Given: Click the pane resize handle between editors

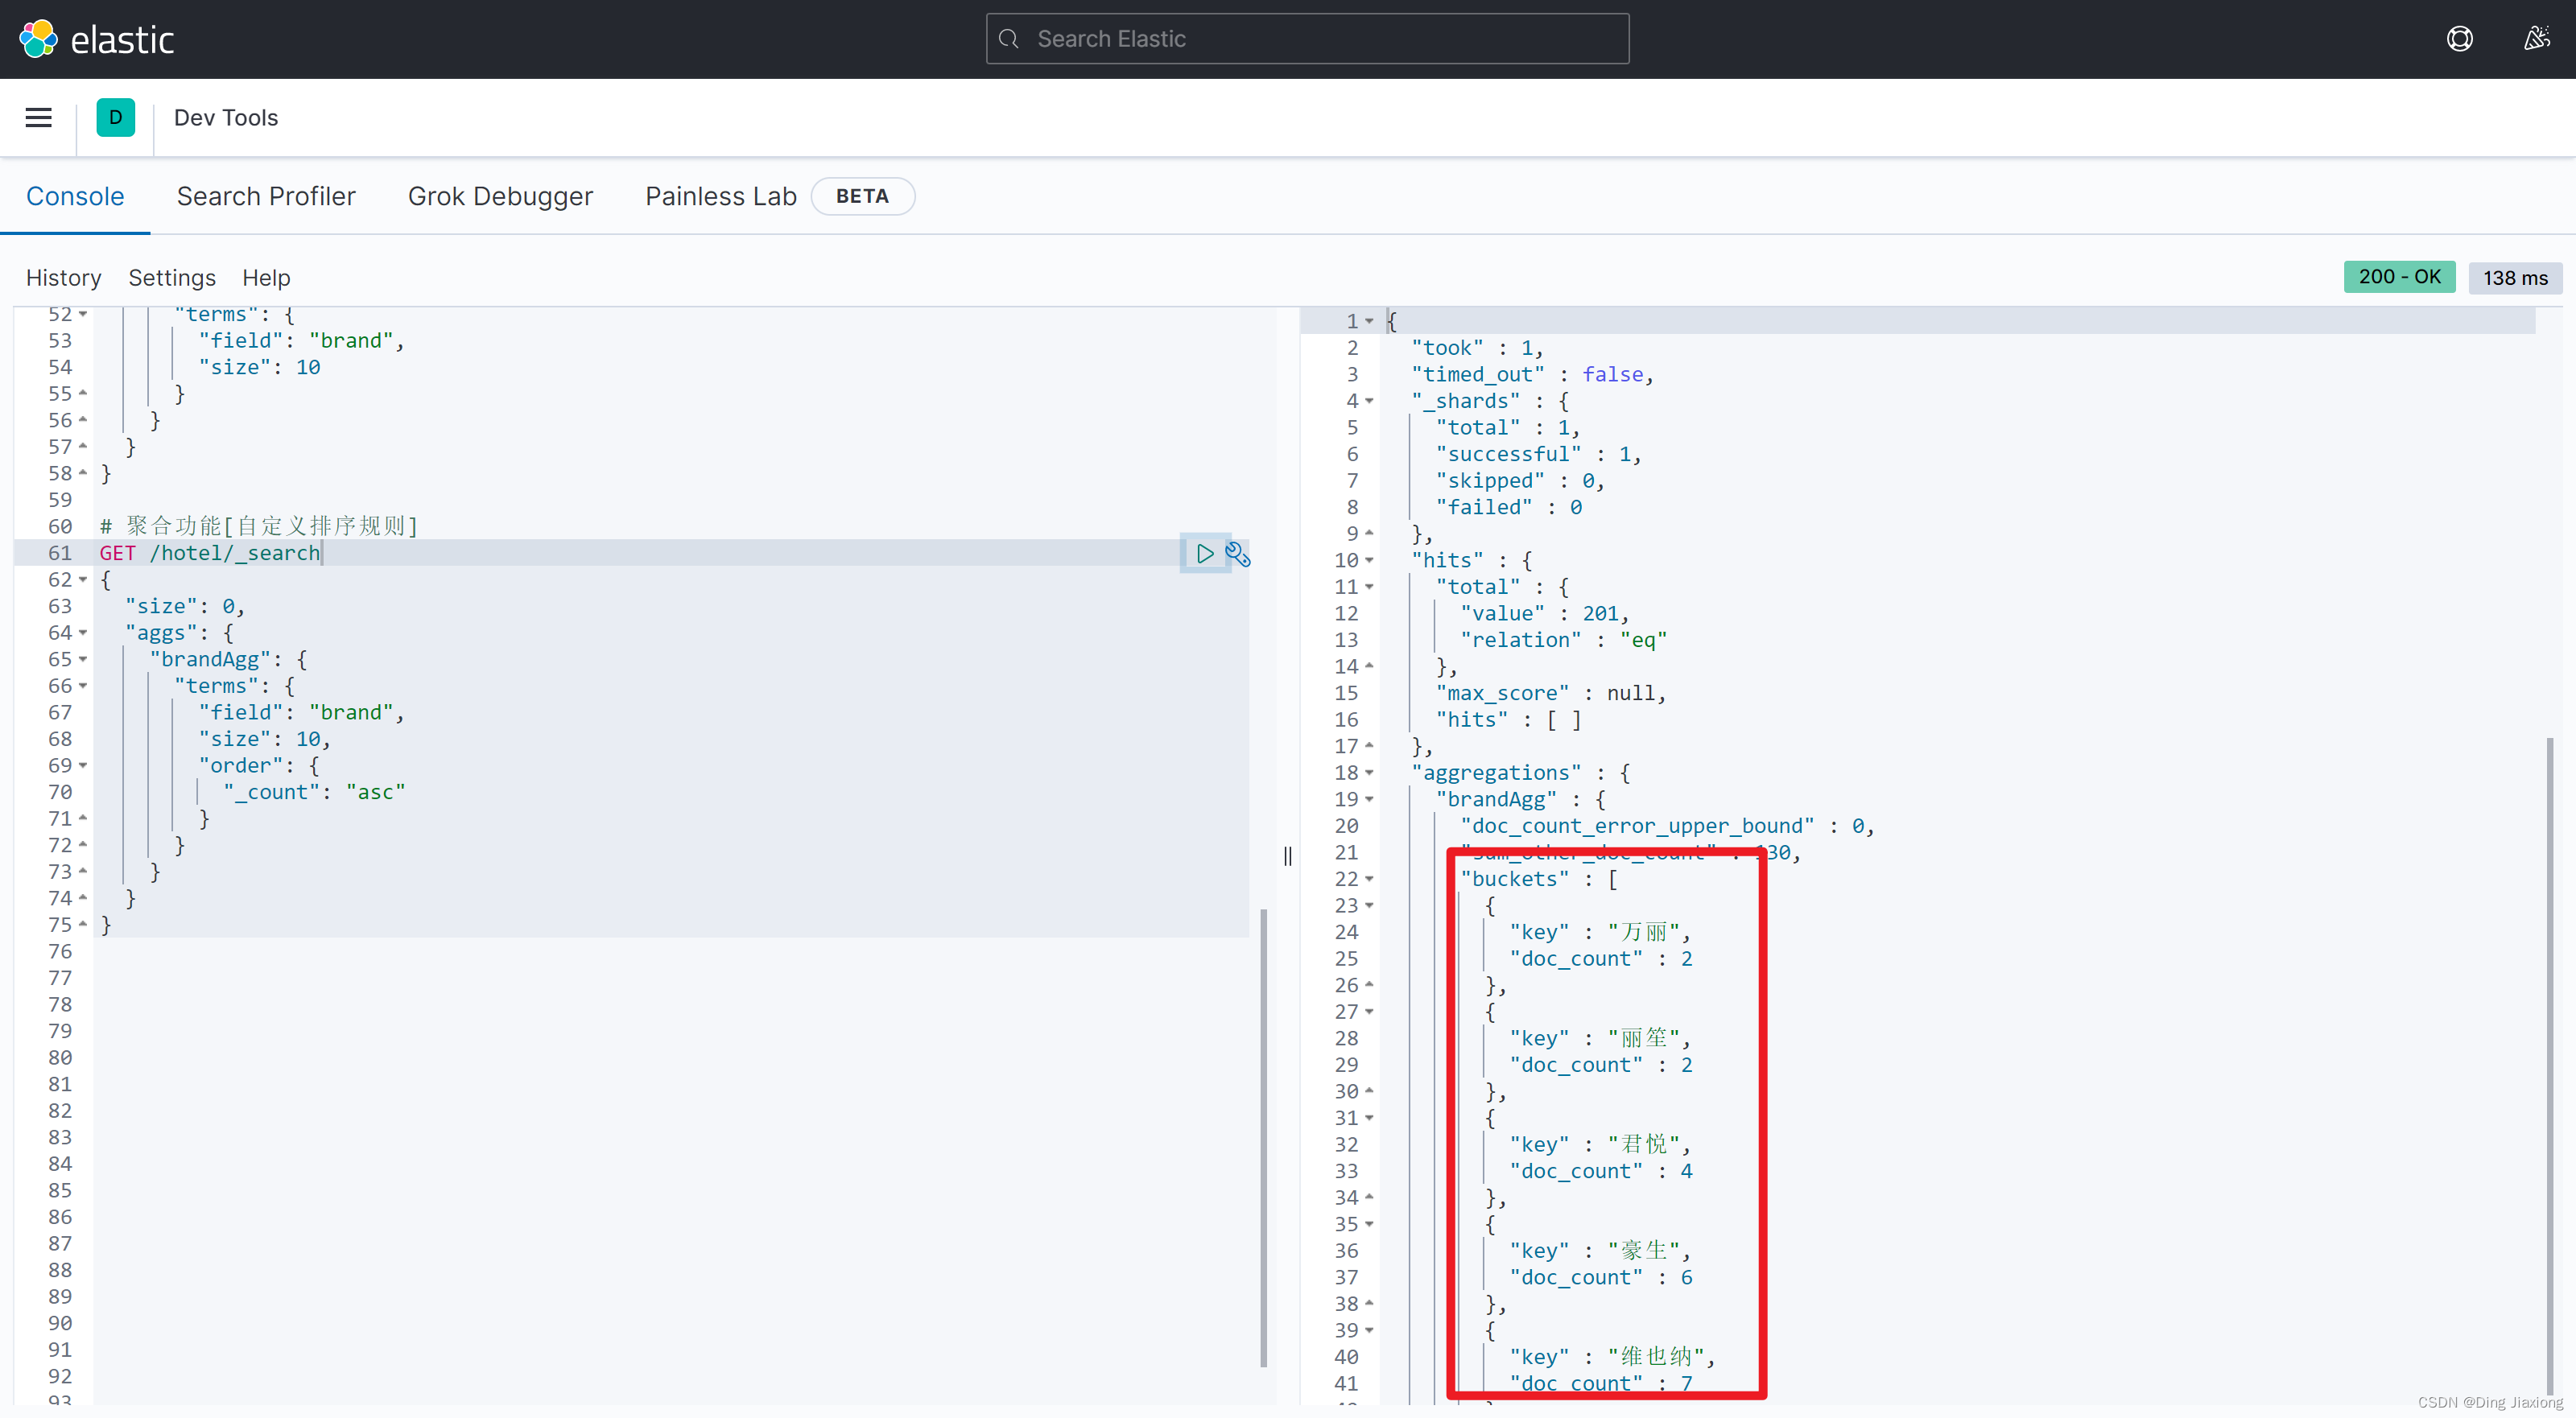Looking at the screenshot, I should pyautogui.click(x=1288, y=856).
